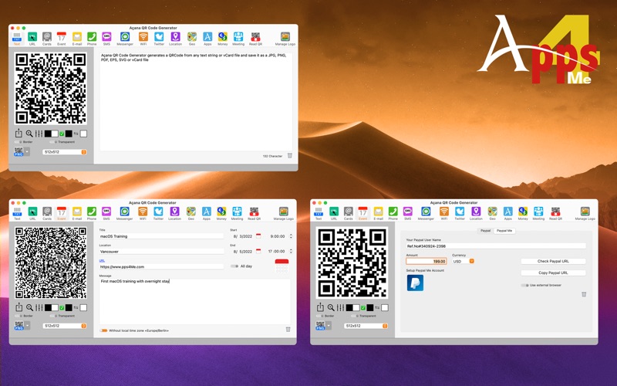Select the URL tool in the top window
This screenshot has height=386, width=617.
(32, 38)
